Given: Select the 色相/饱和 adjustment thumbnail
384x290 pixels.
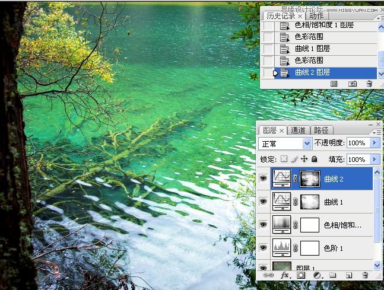Looking at the screenshot, I should point(282,225).
